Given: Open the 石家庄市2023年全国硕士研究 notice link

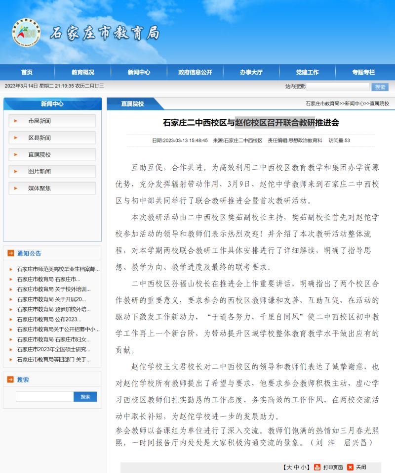Looking at the screenshot, I should pyautogui.click(x=54, y=349).
